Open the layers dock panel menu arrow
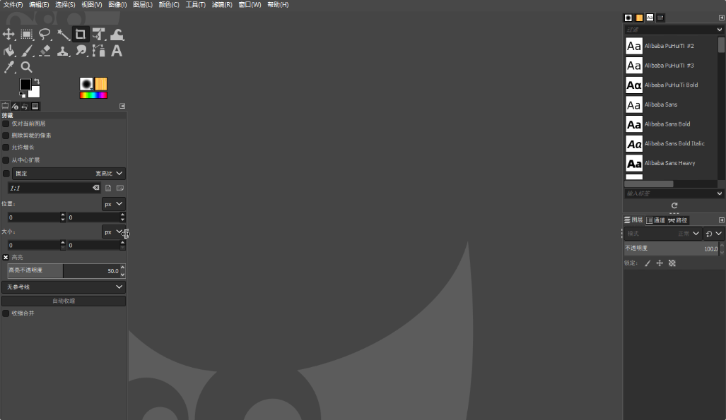 721,220
